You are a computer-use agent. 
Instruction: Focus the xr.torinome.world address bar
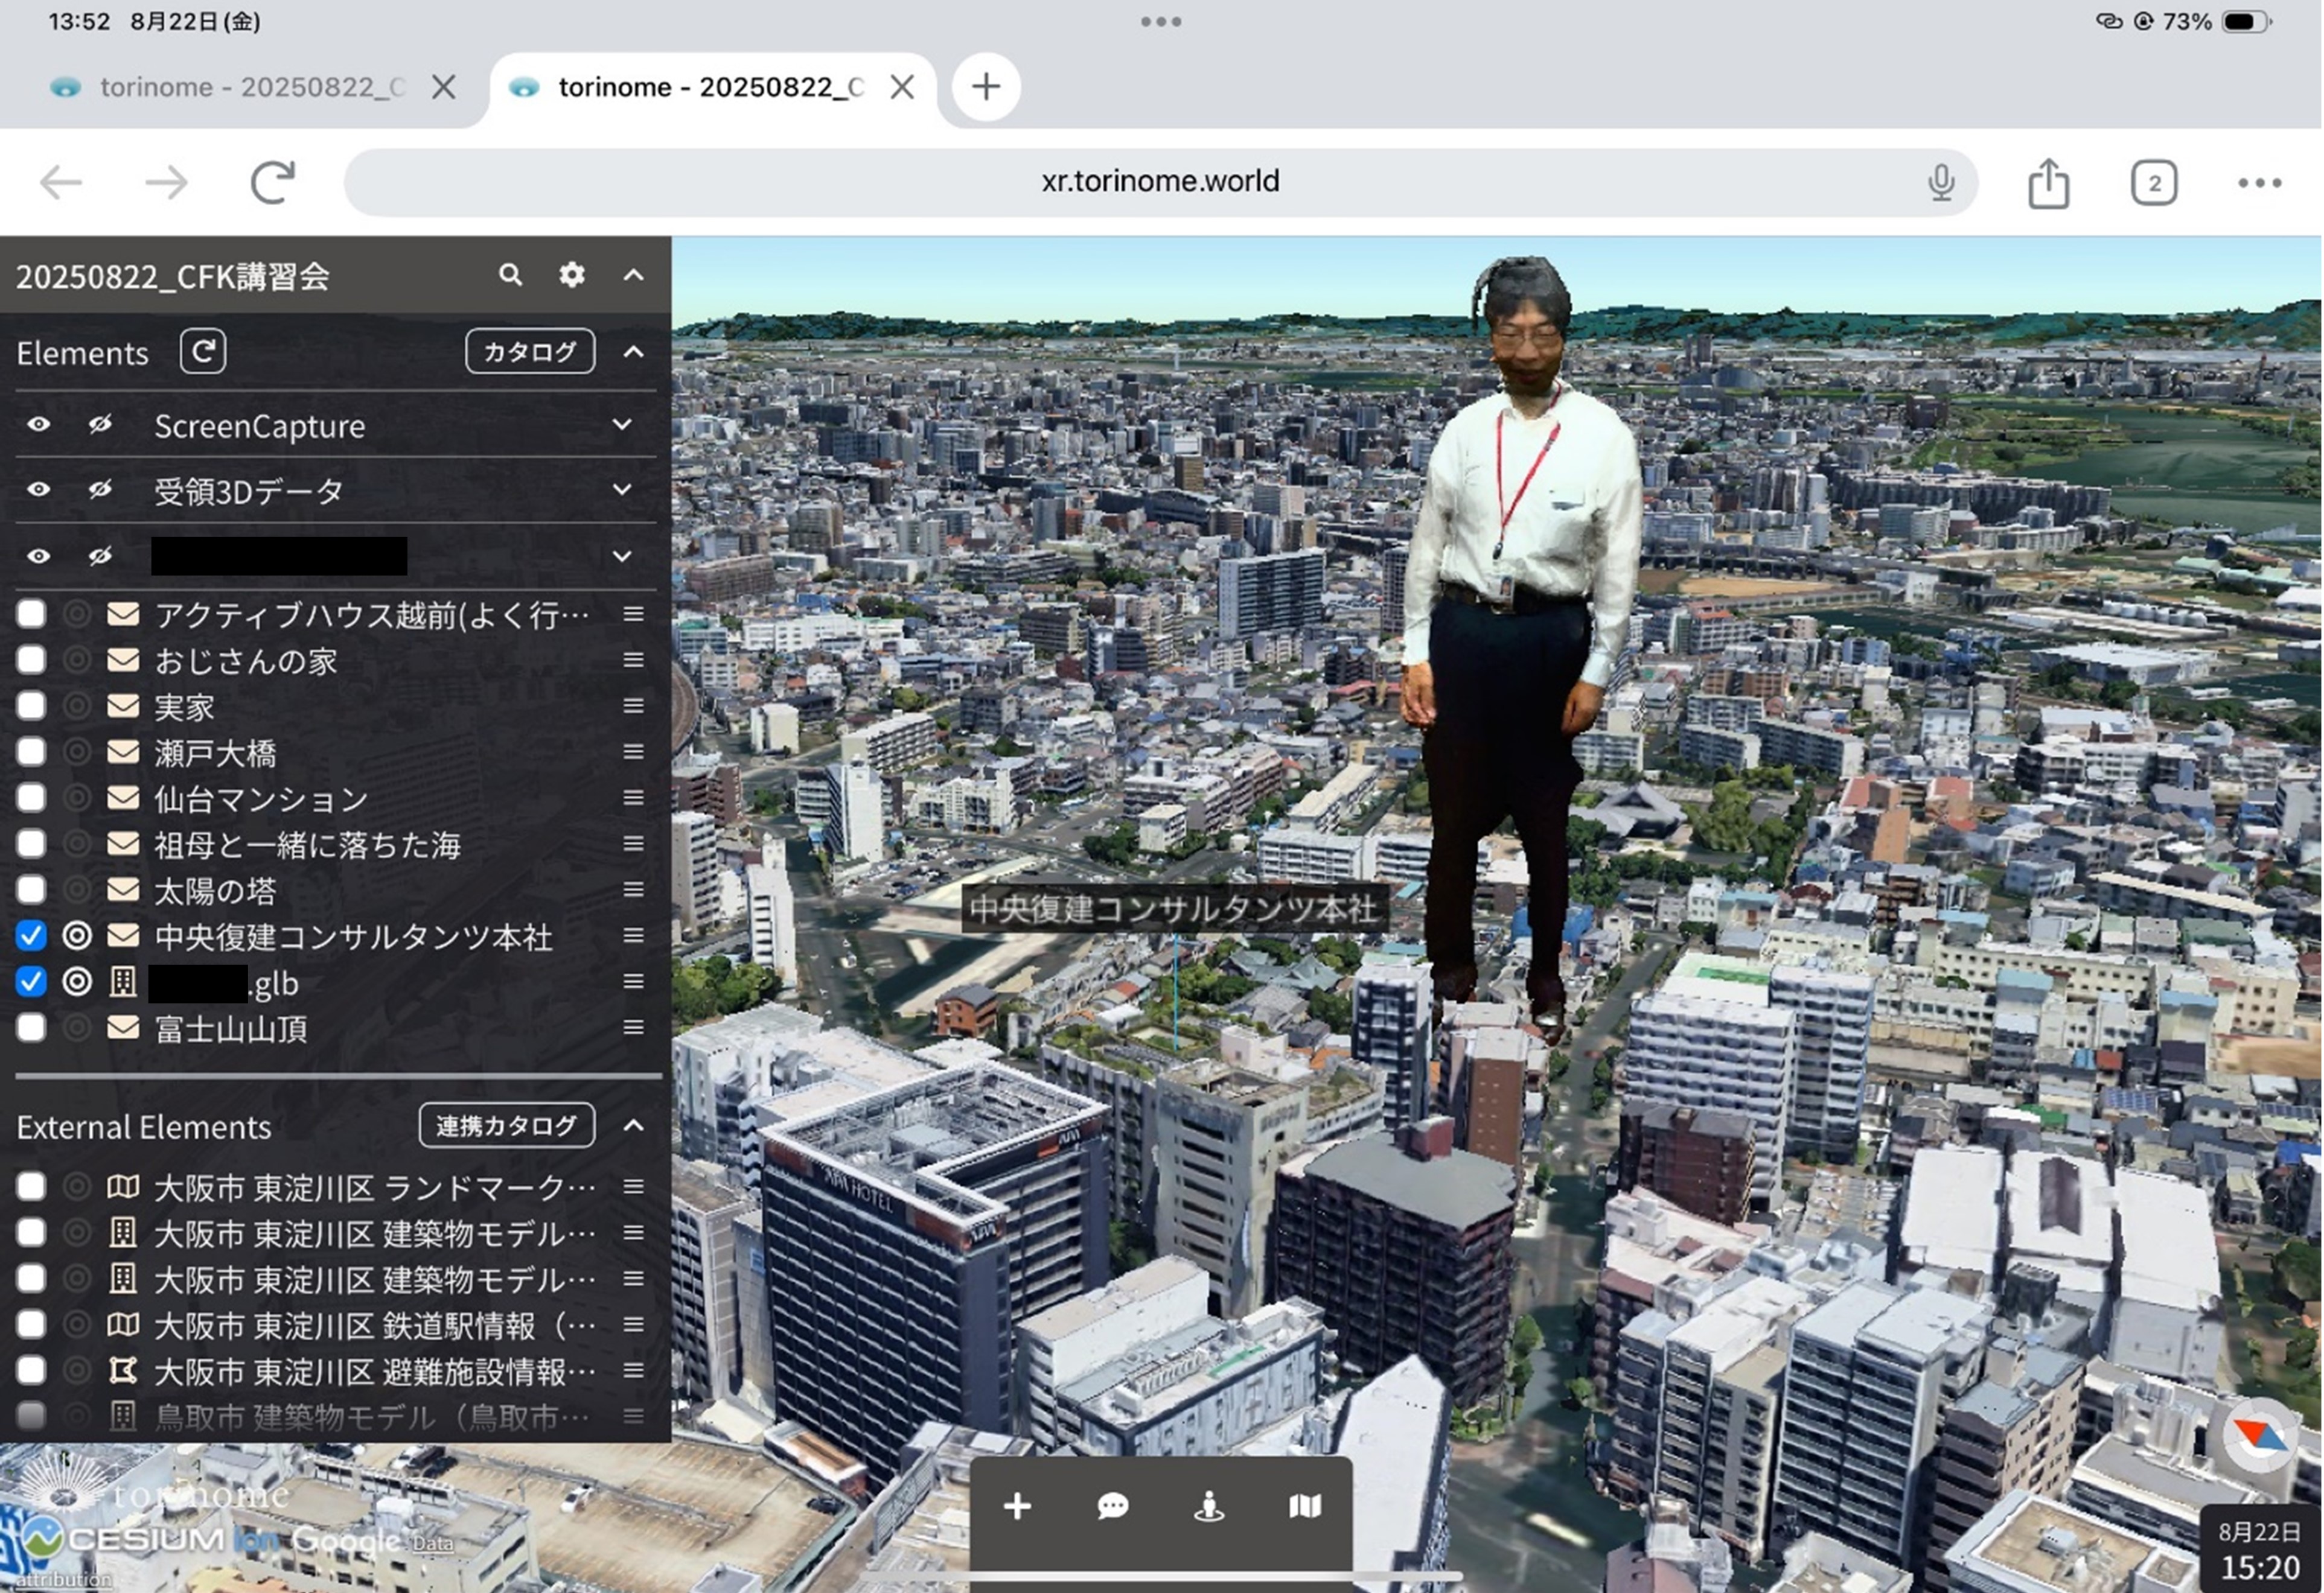point(1160,182)
